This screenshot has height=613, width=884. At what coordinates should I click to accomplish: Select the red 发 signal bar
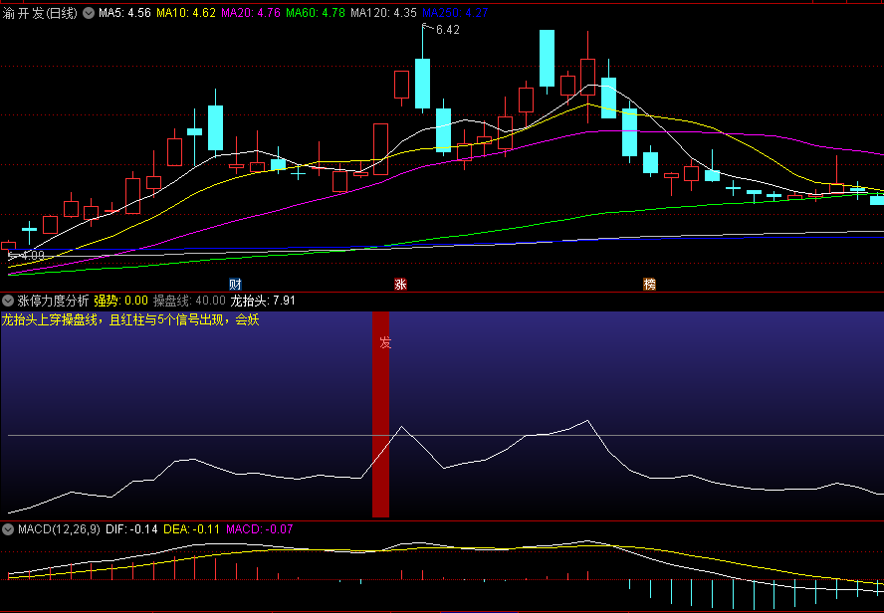click(x=380, y=414)
